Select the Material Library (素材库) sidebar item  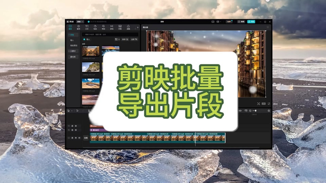pyautogui.click(x=73, y=57)
